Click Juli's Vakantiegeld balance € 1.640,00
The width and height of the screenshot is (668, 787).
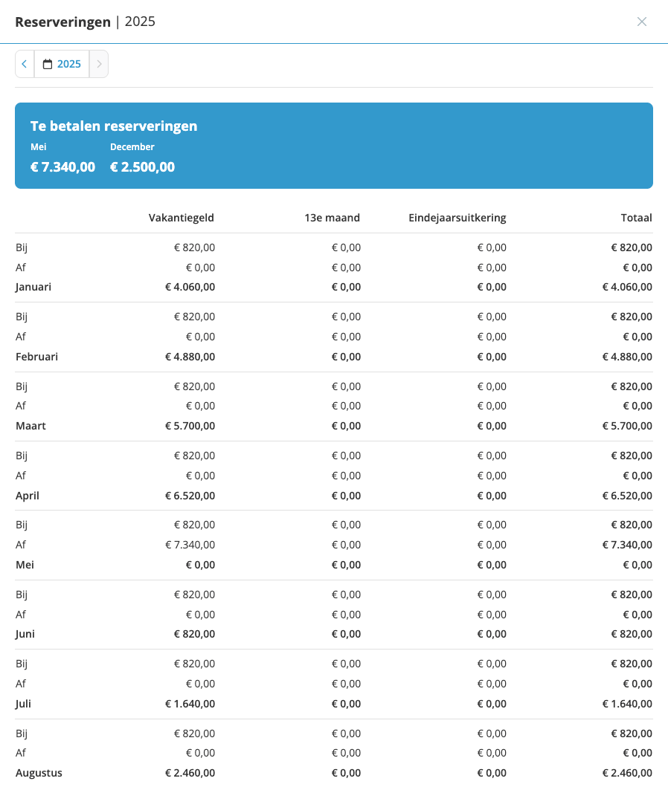click(190, 704)
